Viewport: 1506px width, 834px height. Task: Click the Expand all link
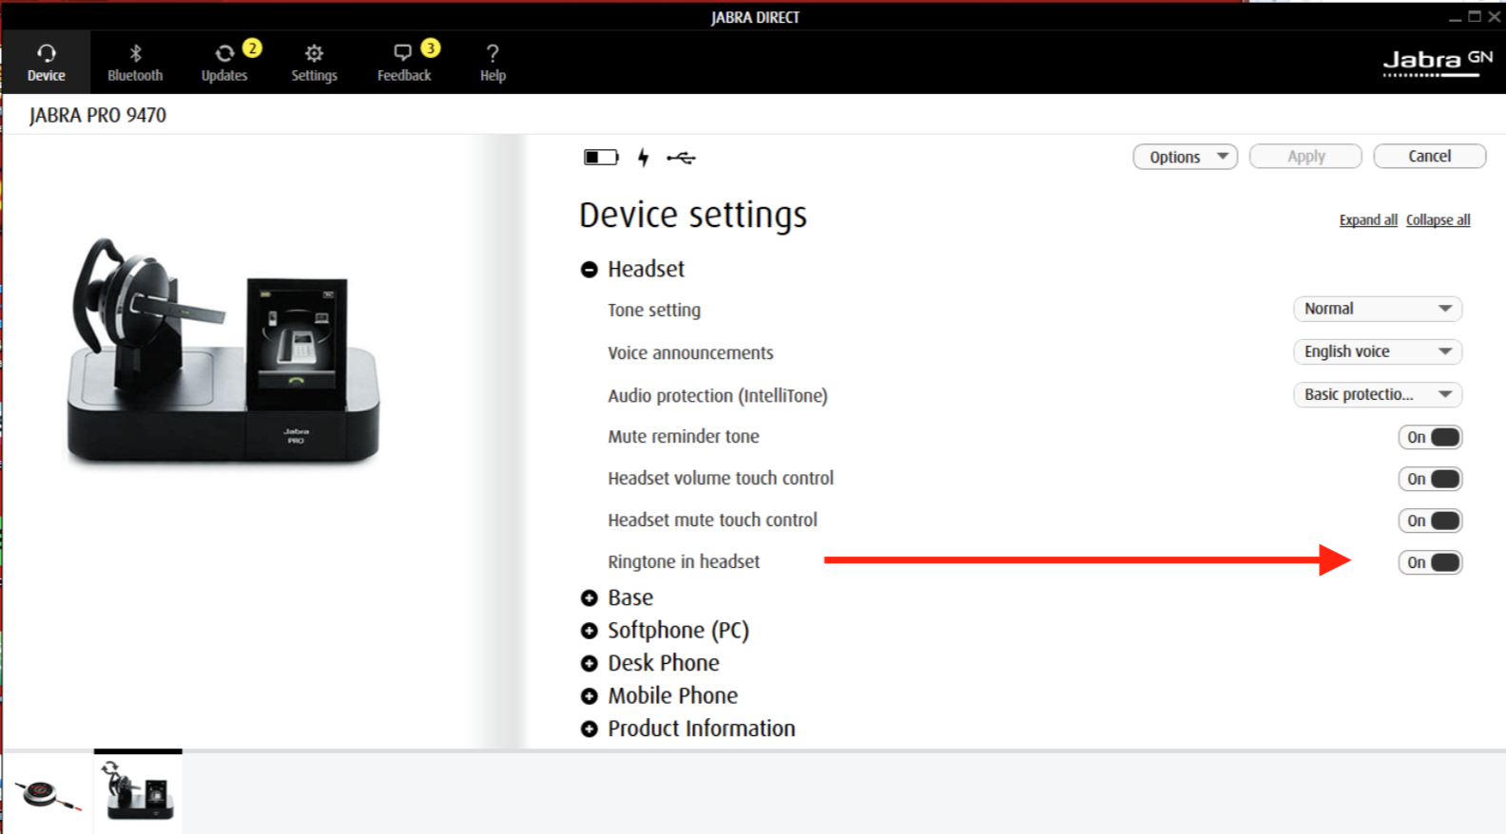click(1368, 219)
